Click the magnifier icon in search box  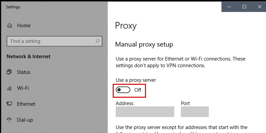point(97,41)
